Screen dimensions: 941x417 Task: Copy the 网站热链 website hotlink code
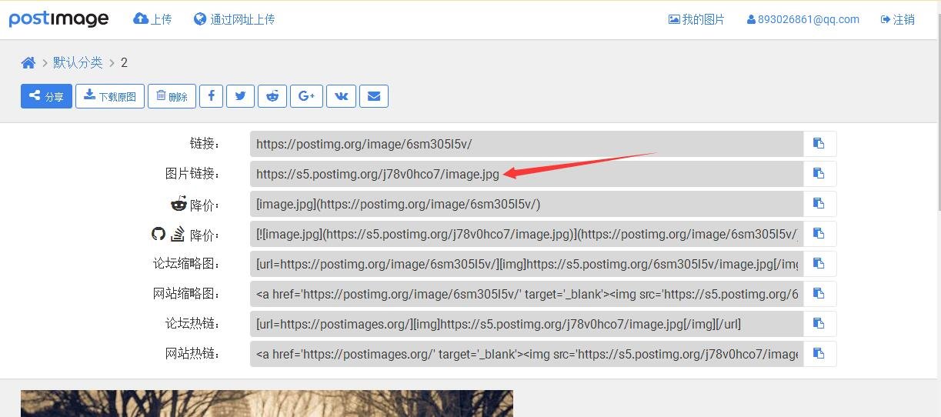point(819,354)
